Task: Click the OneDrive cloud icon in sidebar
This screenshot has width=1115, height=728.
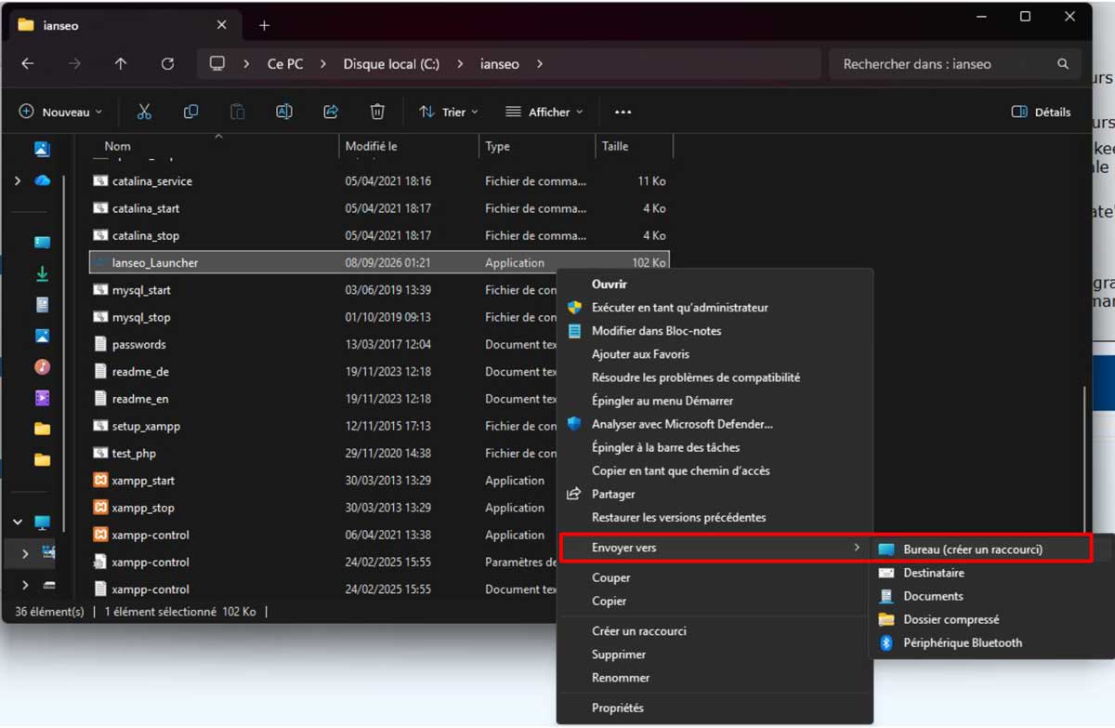Action: 42,181
